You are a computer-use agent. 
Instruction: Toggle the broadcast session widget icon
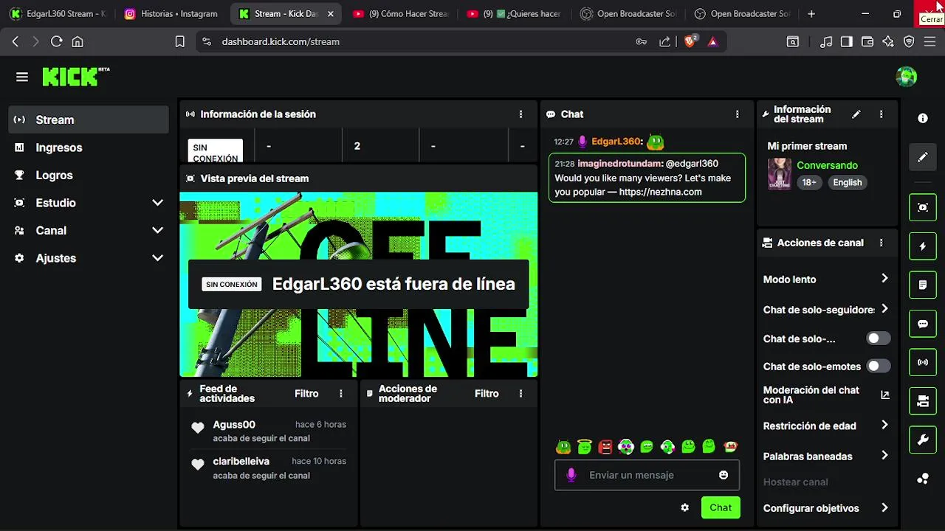923,362
